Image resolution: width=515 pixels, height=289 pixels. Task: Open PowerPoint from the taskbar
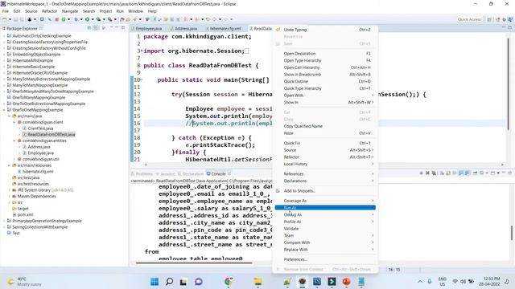pyautogui.click(x=346, y=282)
